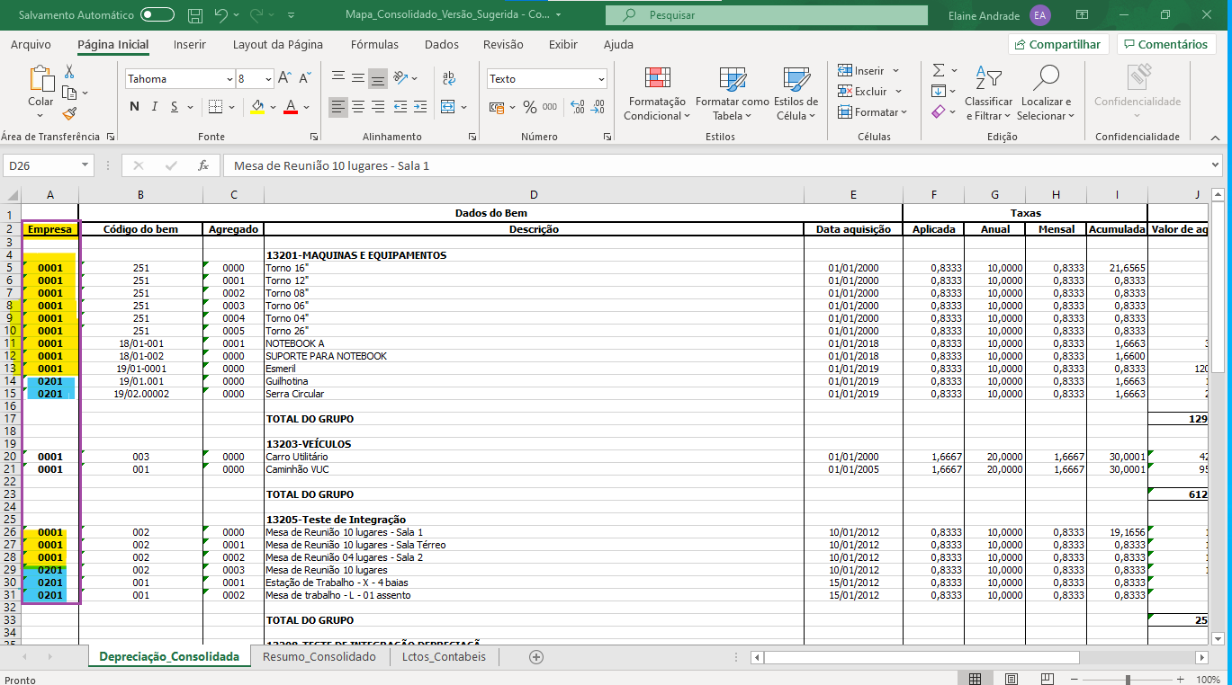The width and height of the screenshot is (1232, 685).
Task: Decrease the cell indent
Action: click(399, 107)
